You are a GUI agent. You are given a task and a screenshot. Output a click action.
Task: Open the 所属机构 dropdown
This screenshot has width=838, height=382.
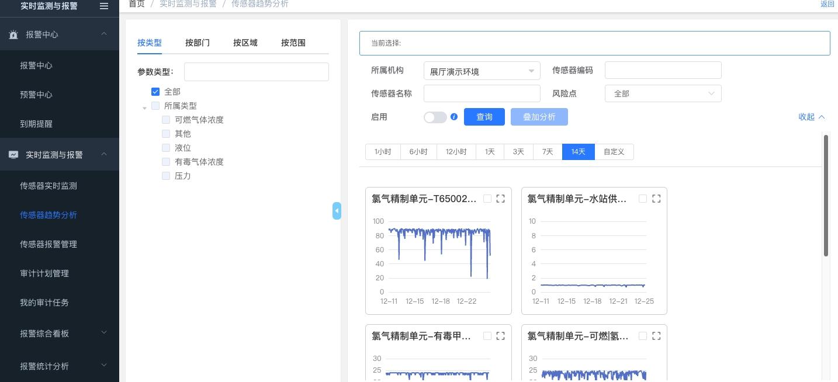[482, 71]
